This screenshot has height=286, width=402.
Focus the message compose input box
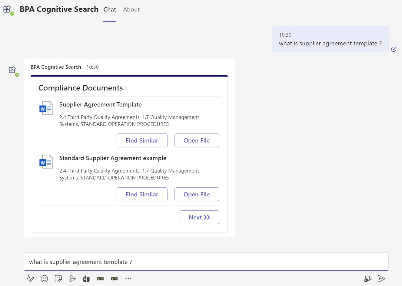point(206,262)
